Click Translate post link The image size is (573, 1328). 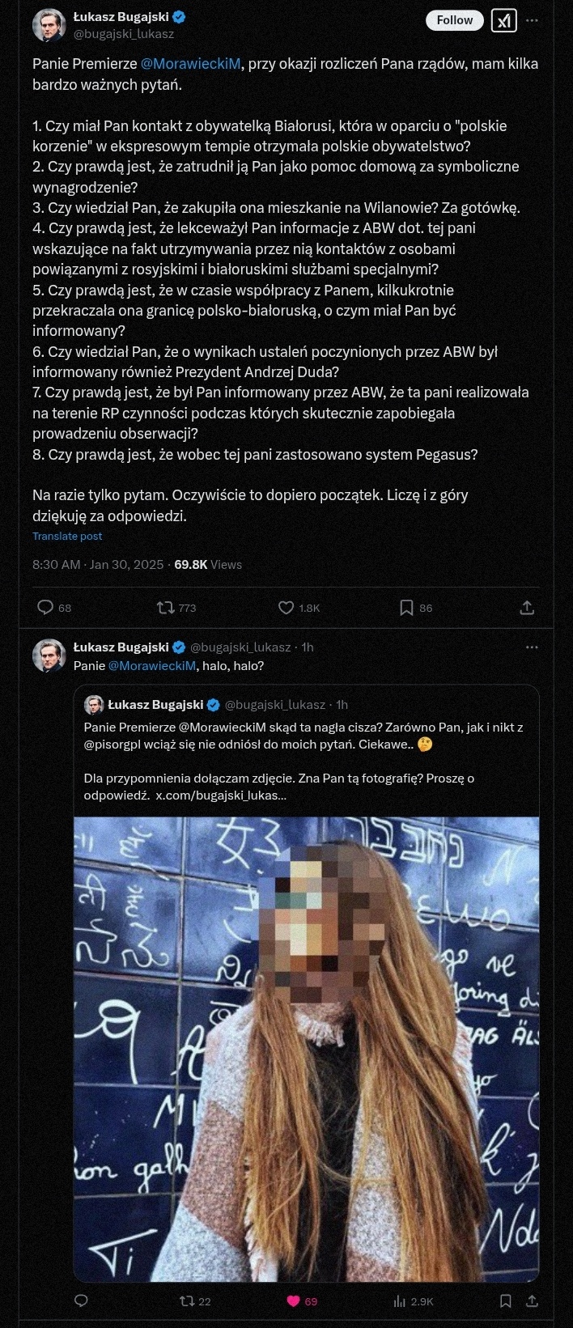[x=67, y=536]
